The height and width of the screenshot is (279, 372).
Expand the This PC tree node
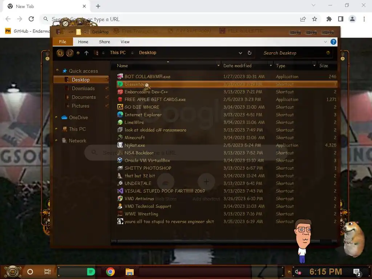tap(56, 129)
